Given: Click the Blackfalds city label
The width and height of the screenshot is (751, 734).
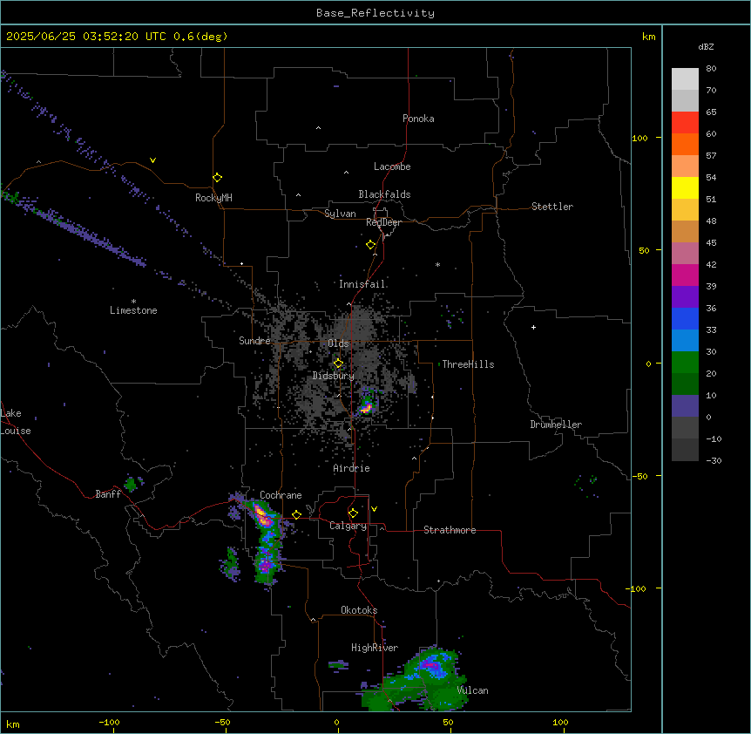Looking at the screenshot, I should coord(384,194).
